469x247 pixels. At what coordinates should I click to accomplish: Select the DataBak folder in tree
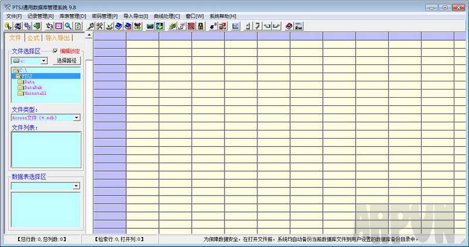point(33,87)
